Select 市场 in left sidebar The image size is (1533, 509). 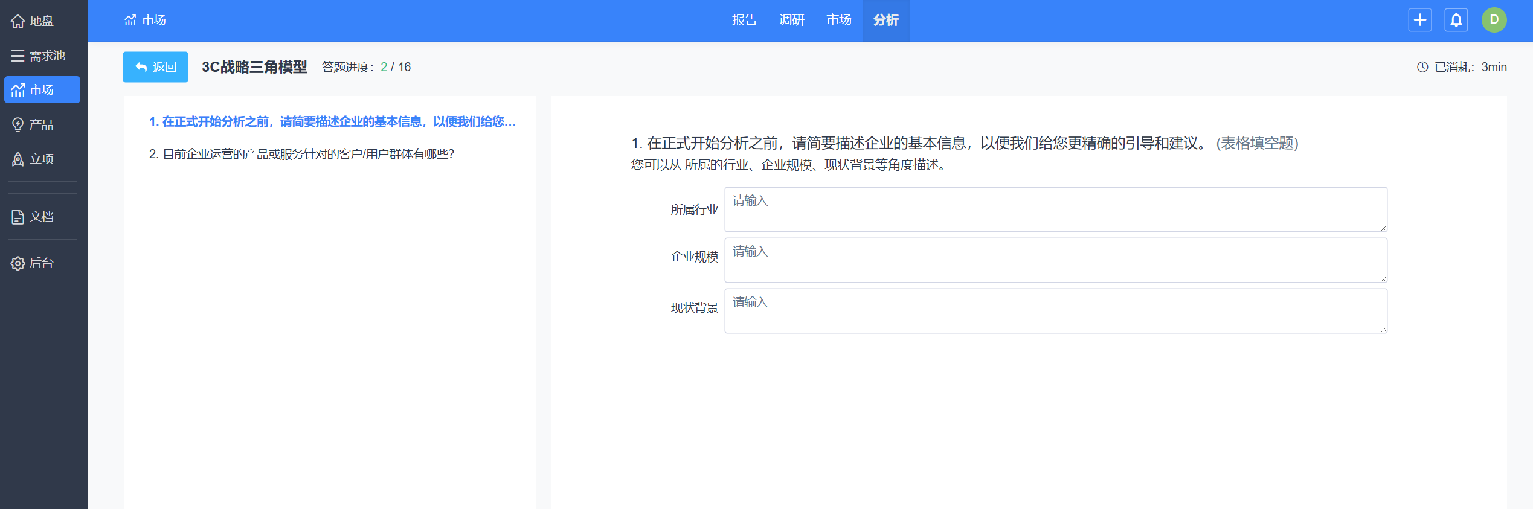click(x=42, y=90)
